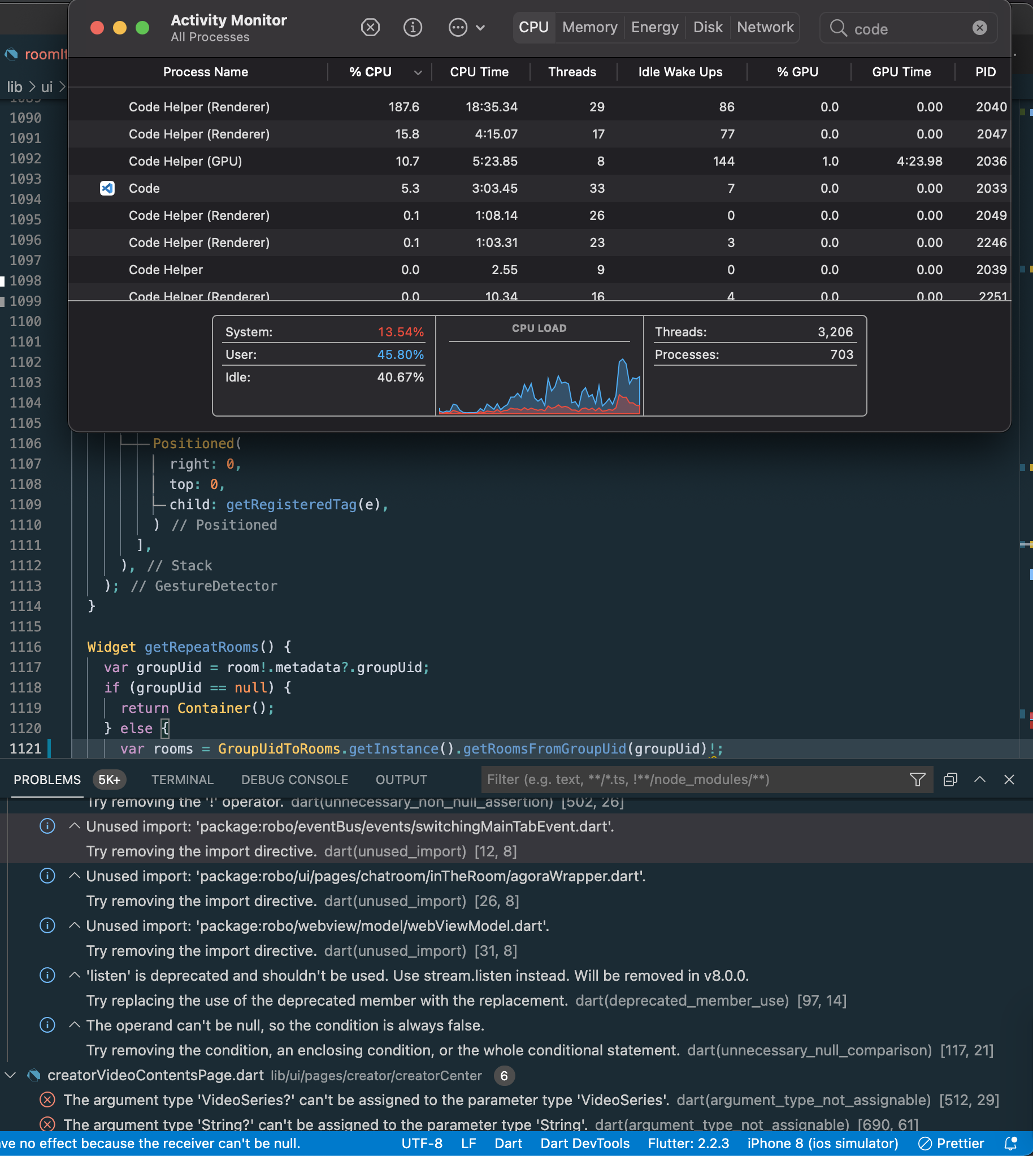Click Prettier status bar item
This screenshot has height=1156, width=1033.
click(951, 1144)
